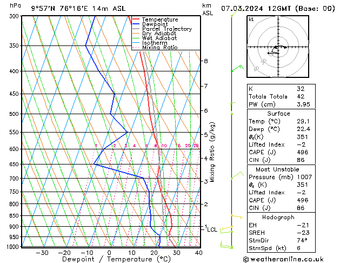Click the hodograph wind plot
Viewport: 340px width, 263px height.
click(x=278, y=47)
